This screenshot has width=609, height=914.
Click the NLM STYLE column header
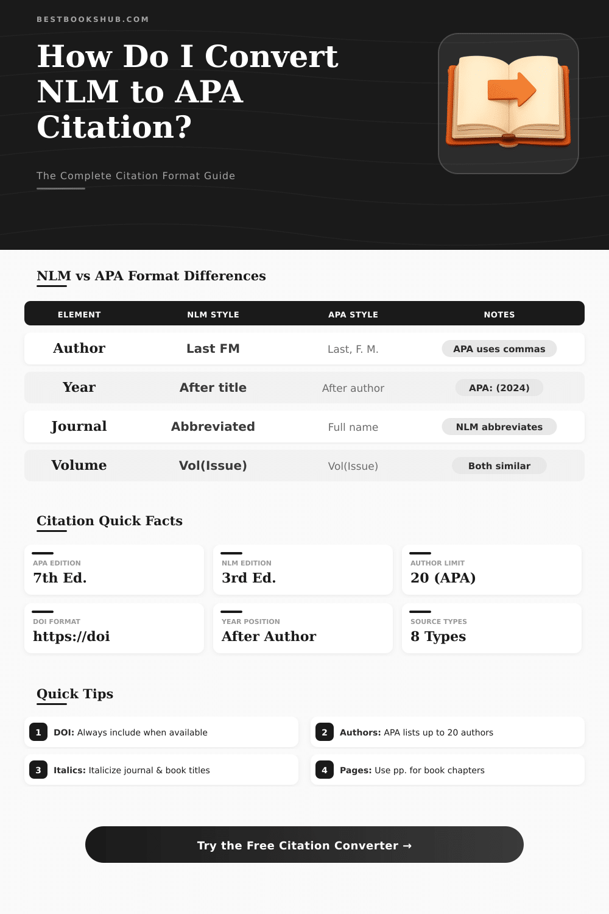tap(213, 314)
